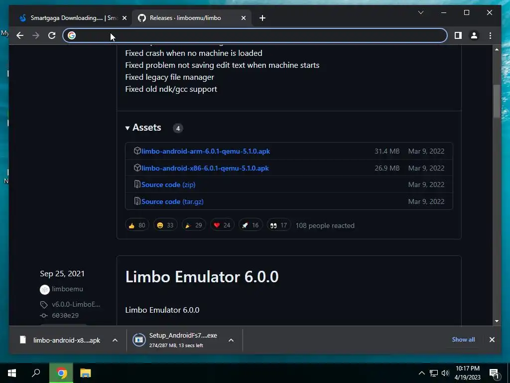
Task: Click the scrollbar down arrow
Action: (x=497, y=321)
